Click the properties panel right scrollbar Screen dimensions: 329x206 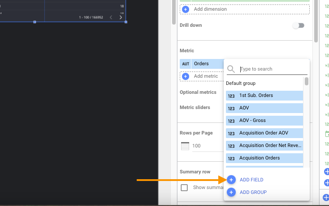coord(316,21)
